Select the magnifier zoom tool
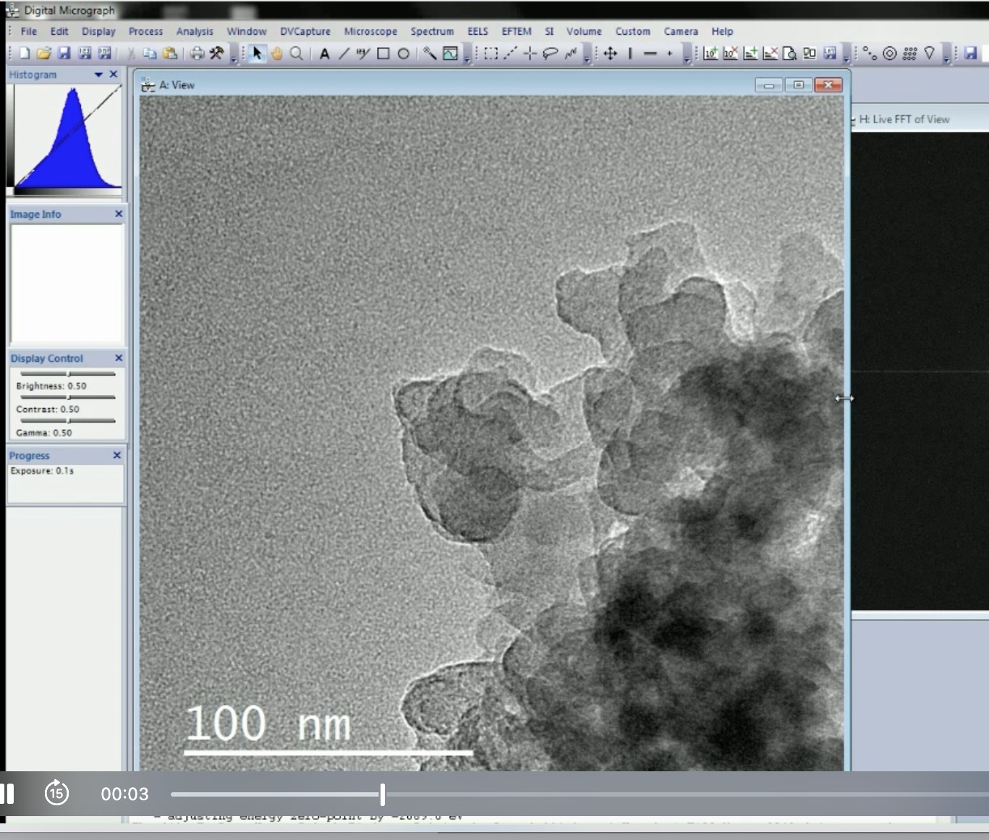Screen dimensions: 989x840 click(297, 54)
